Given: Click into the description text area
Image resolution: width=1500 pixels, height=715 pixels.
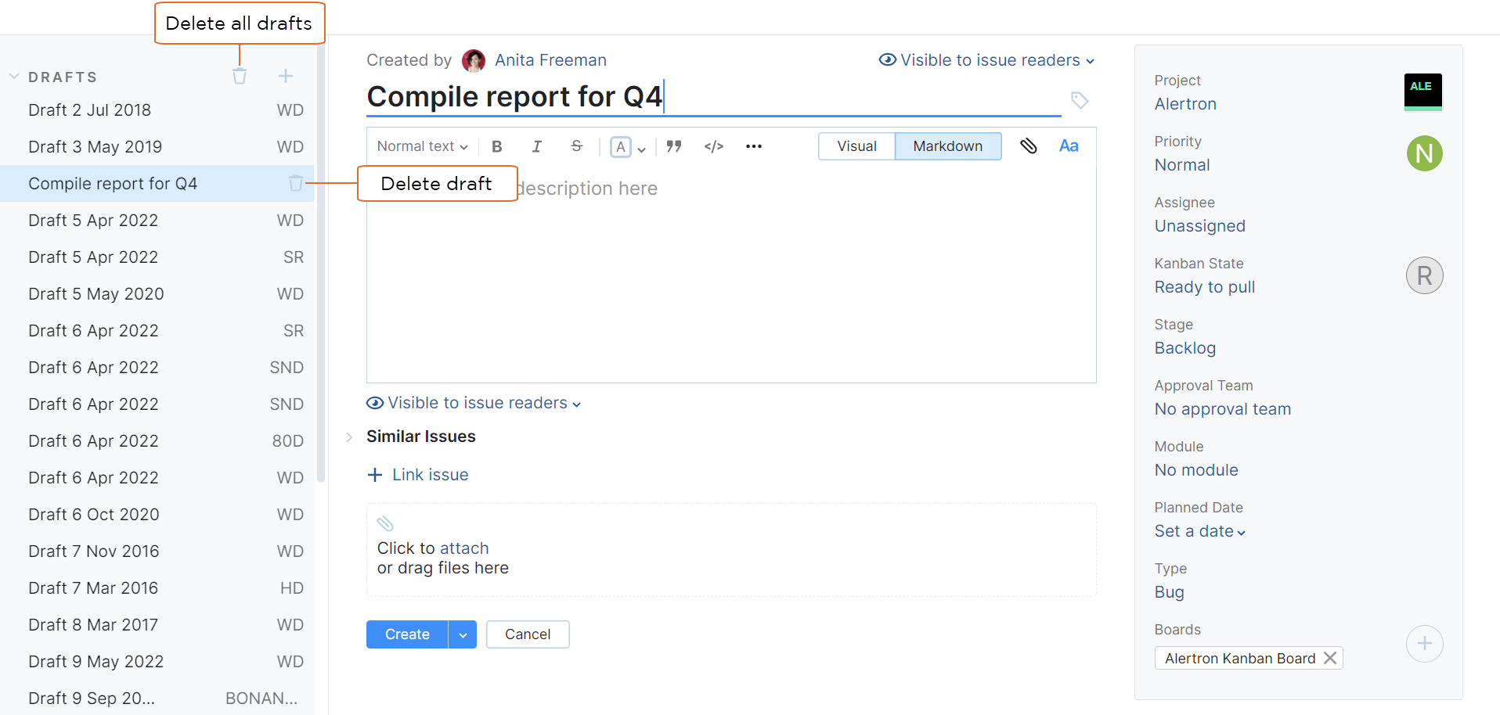Looking at the screenshot, I should click(x=731, y=274).
